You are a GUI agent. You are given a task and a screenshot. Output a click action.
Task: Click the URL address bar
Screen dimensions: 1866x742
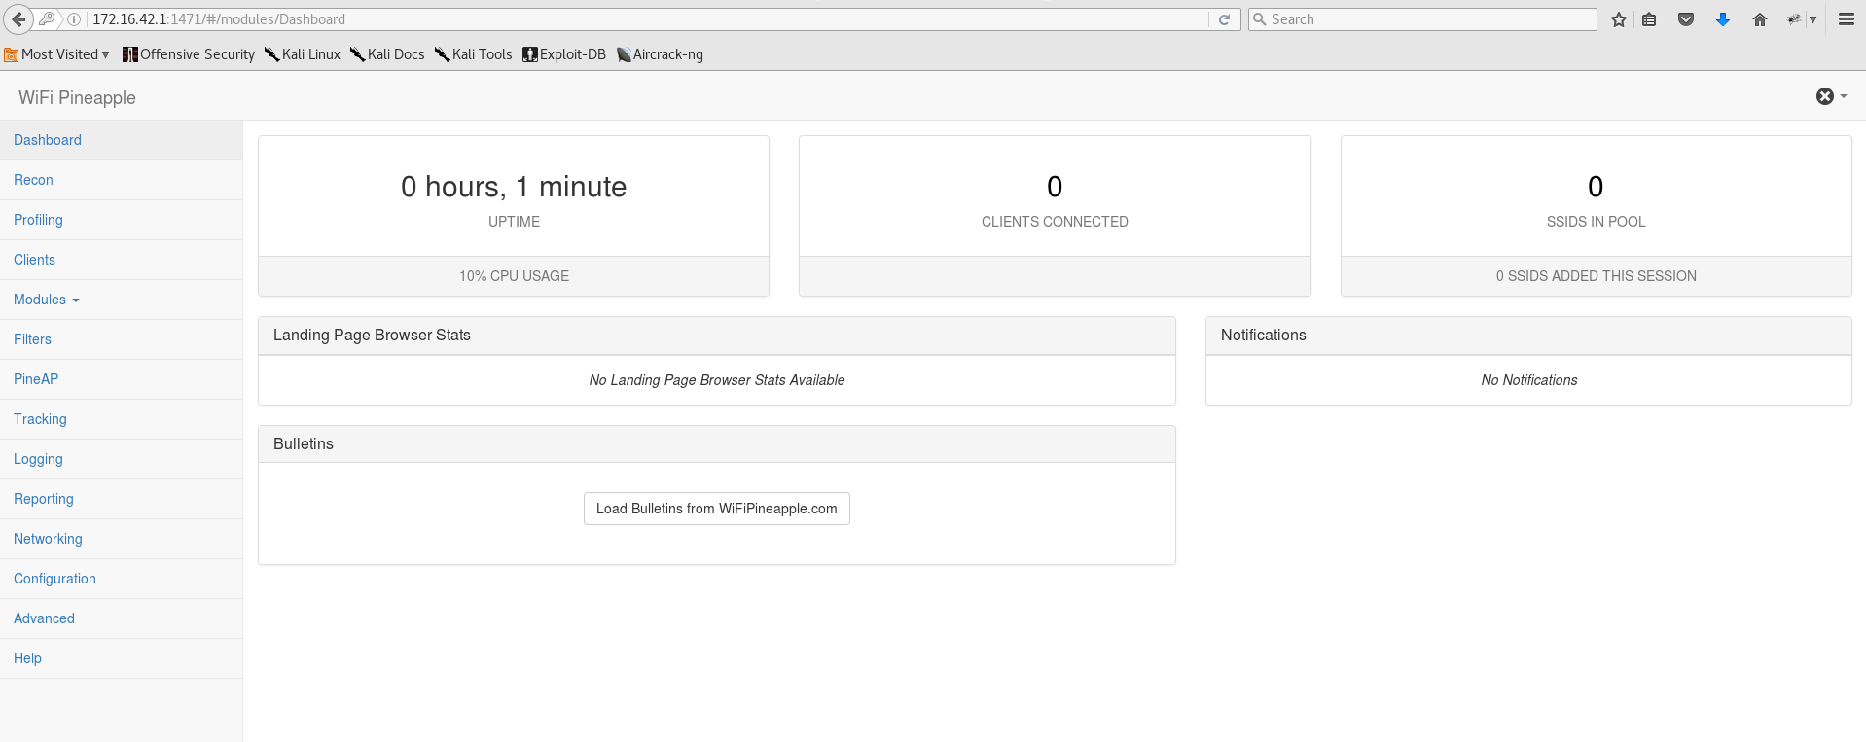point(642,19)
